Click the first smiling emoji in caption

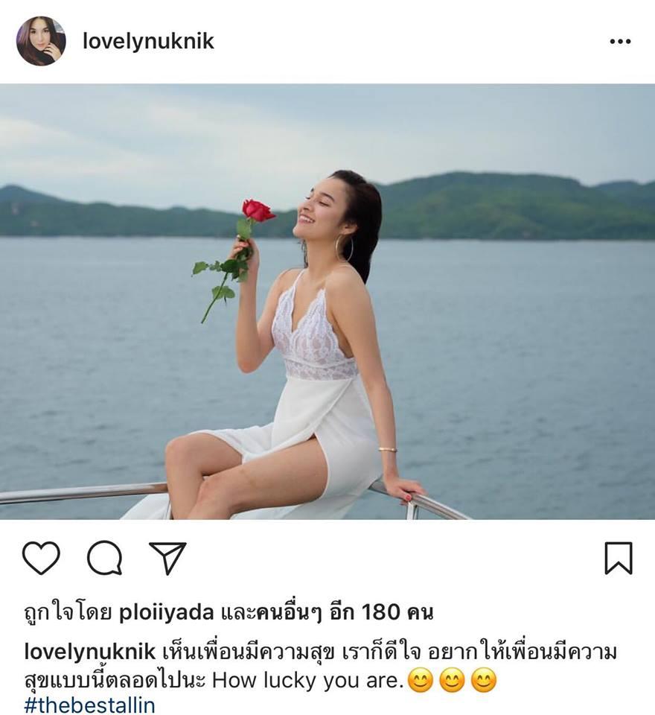coord(421,681)
